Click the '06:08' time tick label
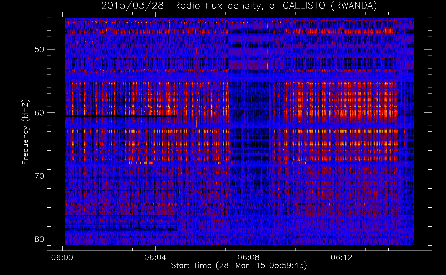446x275 pixels. [249, 257]
